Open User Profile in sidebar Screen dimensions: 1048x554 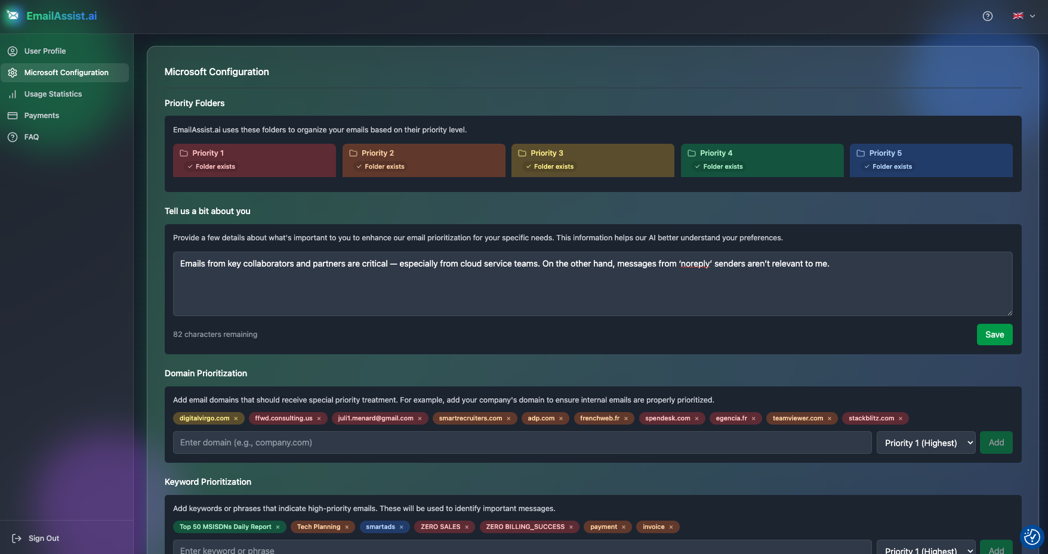point(64,51)
